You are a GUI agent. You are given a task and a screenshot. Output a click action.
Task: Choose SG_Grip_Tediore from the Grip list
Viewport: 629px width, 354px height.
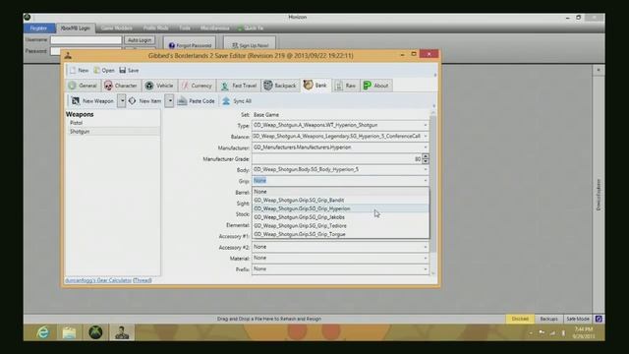pyautogui.click(x=340, y=226)
